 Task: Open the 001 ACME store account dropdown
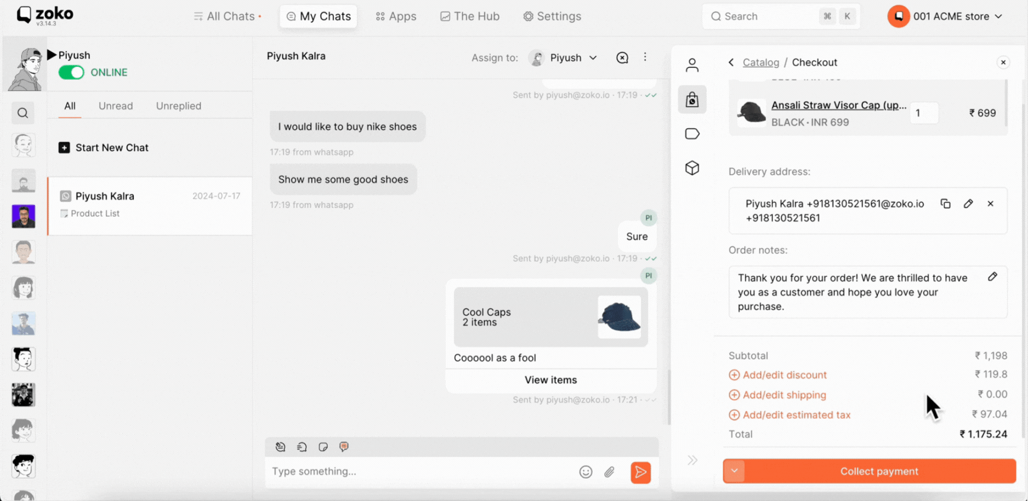click(946, 16)
